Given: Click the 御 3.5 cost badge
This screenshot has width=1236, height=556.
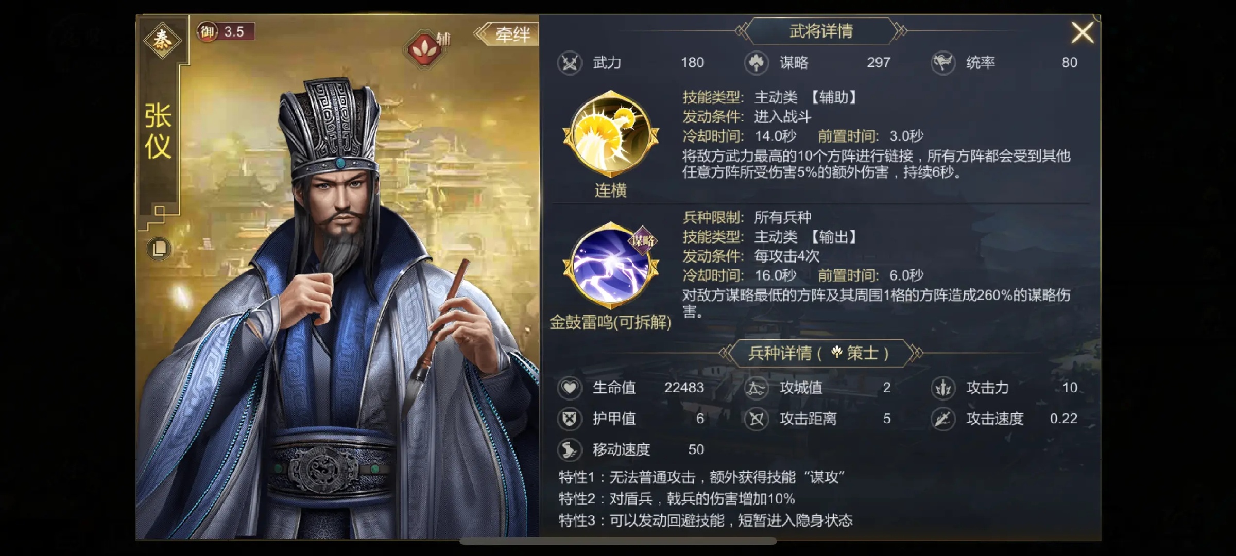Looking at the screenshot, I should pos(226,32).
